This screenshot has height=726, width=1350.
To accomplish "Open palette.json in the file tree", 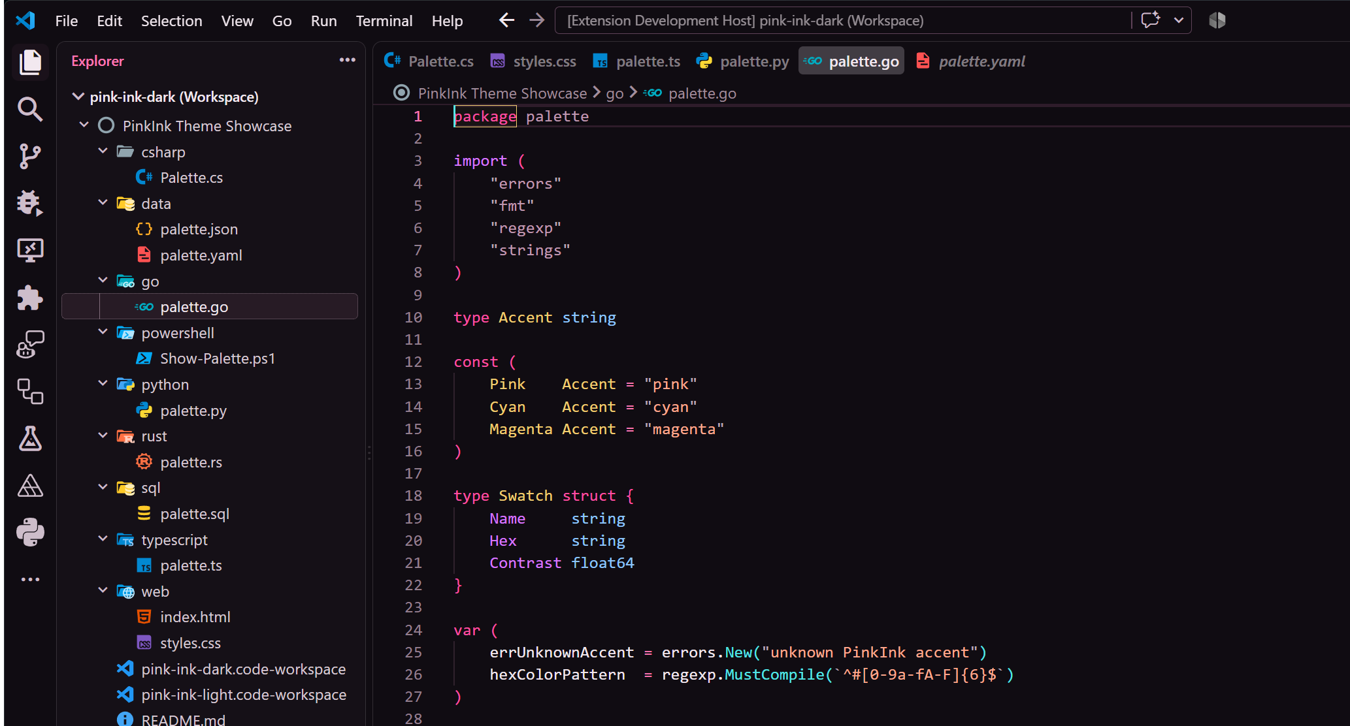I will (210, 229).
